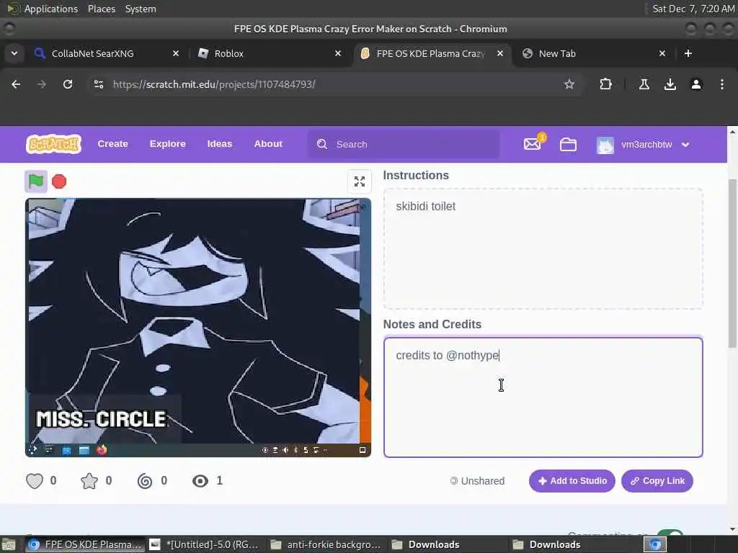
Task: Click the page vertical scrollbar
Action: click(x=732, y=264)
